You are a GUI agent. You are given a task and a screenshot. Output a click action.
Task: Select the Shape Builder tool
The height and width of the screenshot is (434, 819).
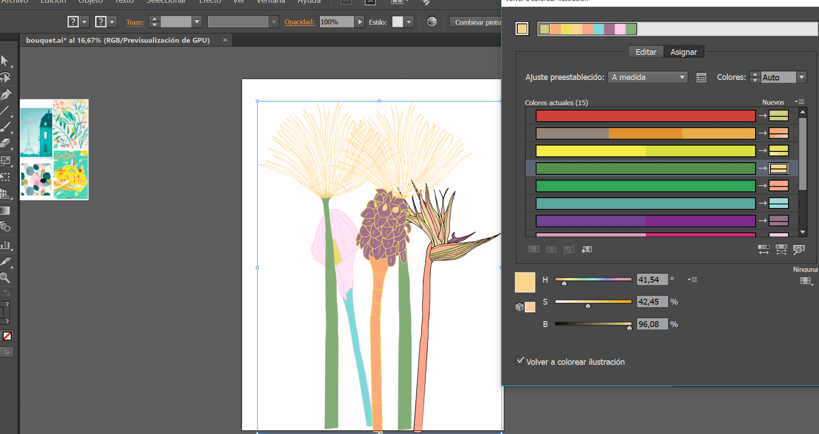pos(5,227)
